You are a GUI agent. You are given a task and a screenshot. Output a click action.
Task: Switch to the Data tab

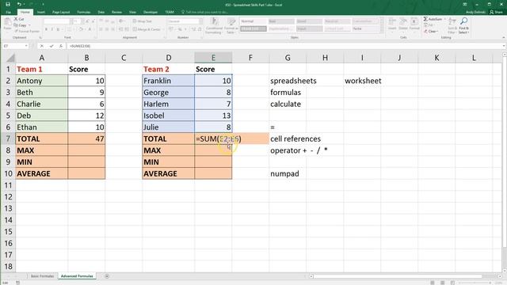pos(101,12)
